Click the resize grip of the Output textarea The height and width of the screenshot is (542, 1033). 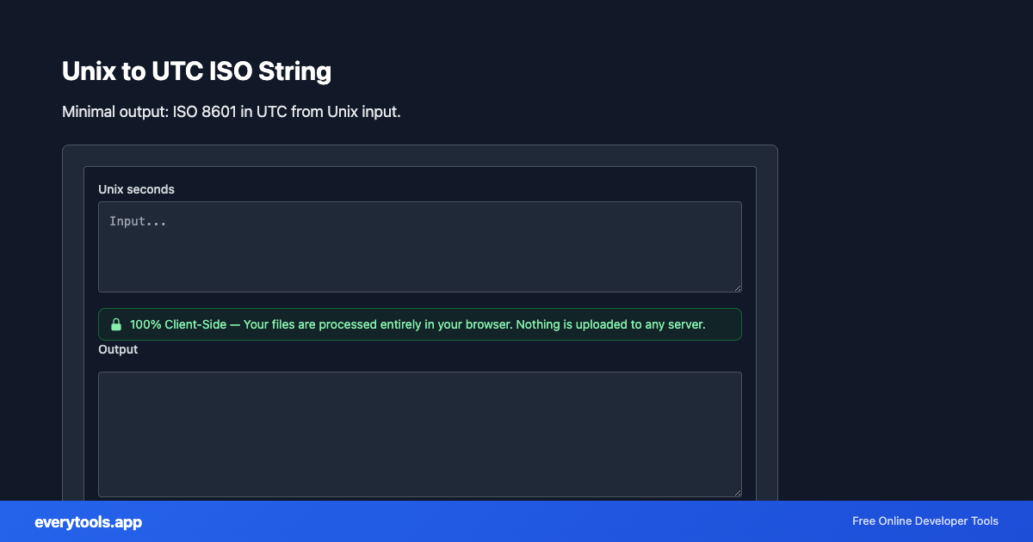738,491
